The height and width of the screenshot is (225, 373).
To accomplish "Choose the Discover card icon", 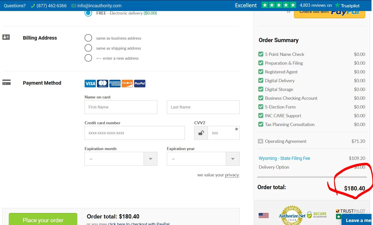I will coord(127,83).
